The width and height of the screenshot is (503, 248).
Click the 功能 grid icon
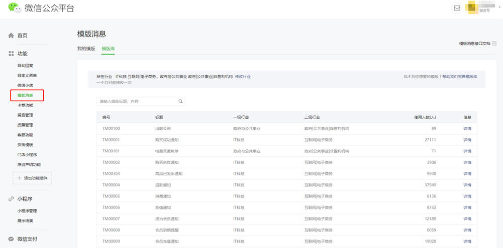pos(11,54)
